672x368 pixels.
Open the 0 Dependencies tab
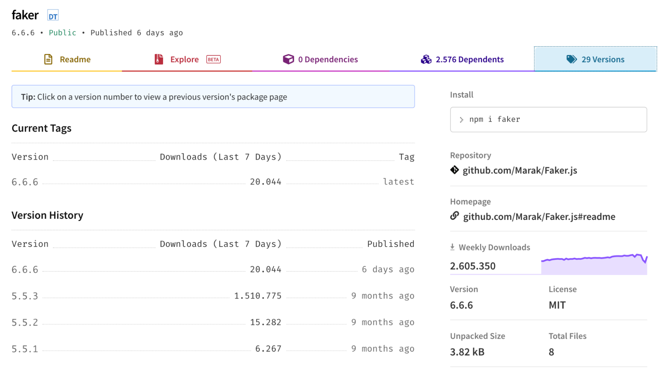click(320, 59)
